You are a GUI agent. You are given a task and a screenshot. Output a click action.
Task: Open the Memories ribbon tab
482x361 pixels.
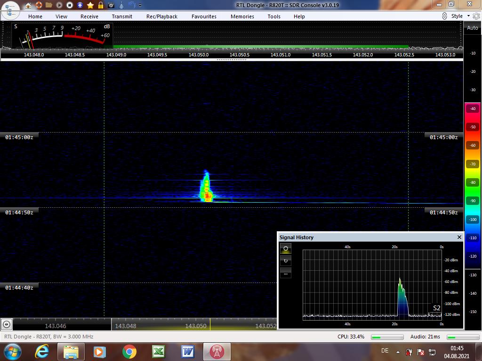coord(242,16)
